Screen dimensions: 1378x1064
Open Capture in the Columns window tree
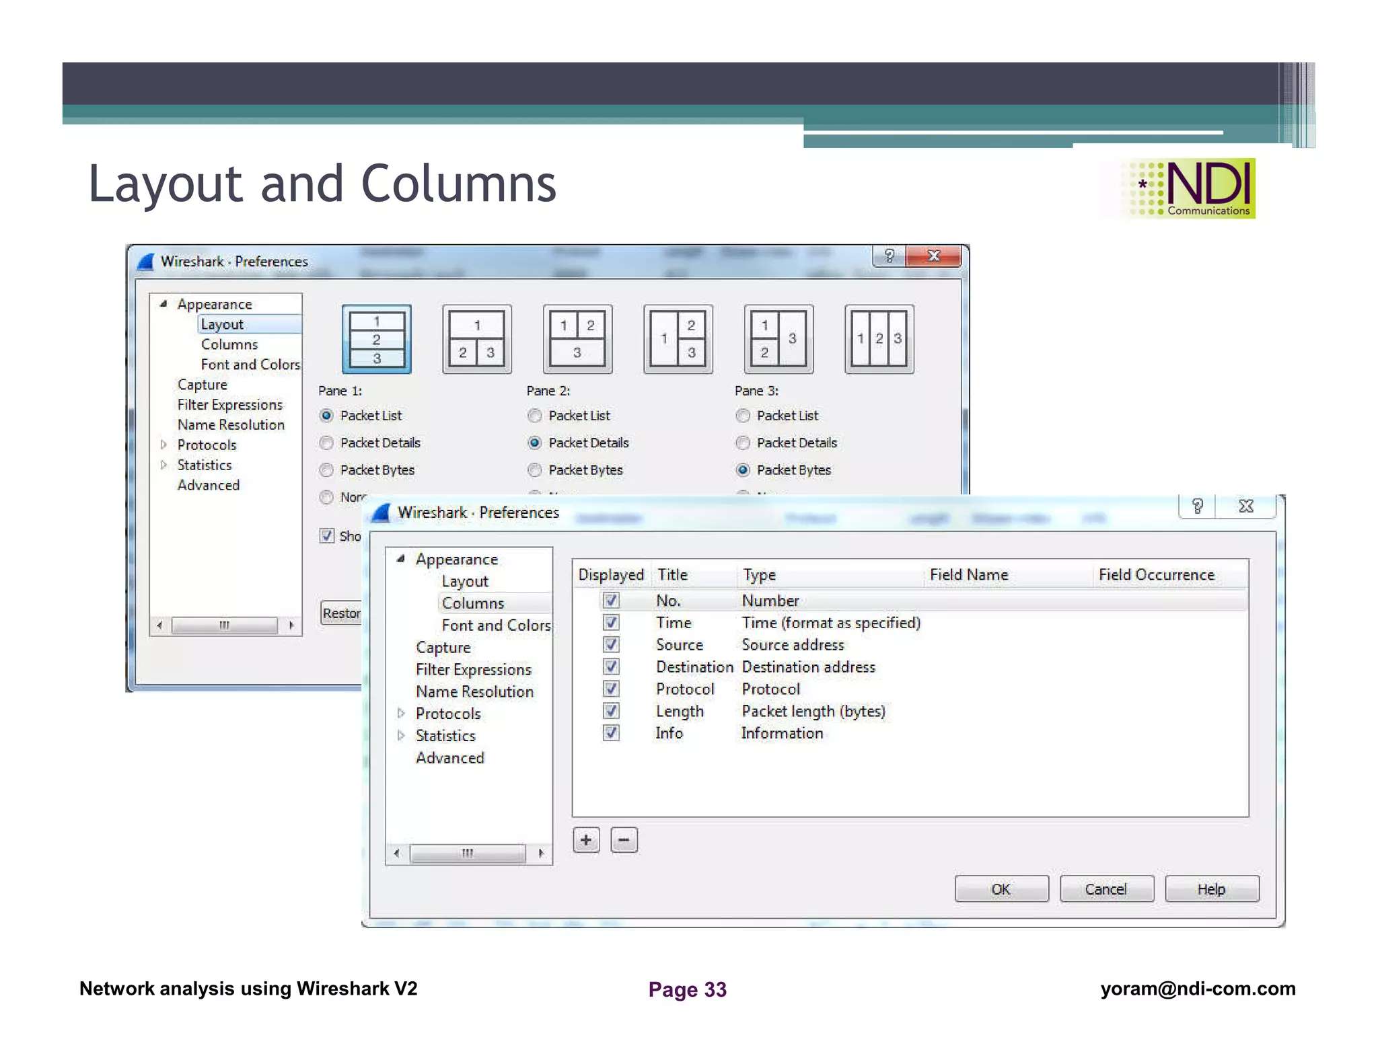pos(443,648)
